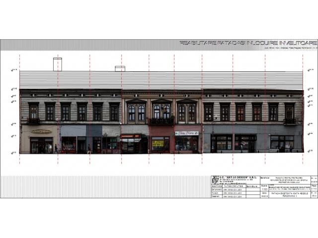Click the far-right balcony on upper floor
The image size is (318, 238).
click(x=290, y=121)
